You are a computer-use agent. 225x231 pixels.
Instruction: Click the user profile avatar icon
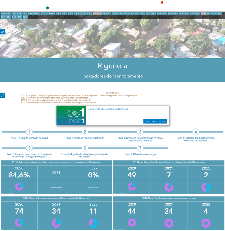[x=168, y=2]
